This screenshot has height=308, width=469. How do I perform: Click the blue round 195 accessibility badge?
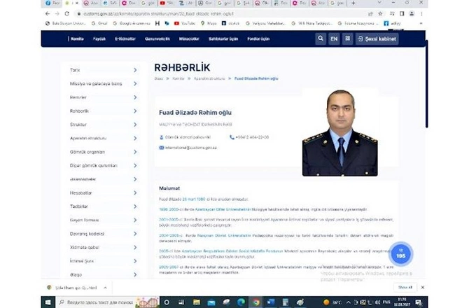(401, 254)
